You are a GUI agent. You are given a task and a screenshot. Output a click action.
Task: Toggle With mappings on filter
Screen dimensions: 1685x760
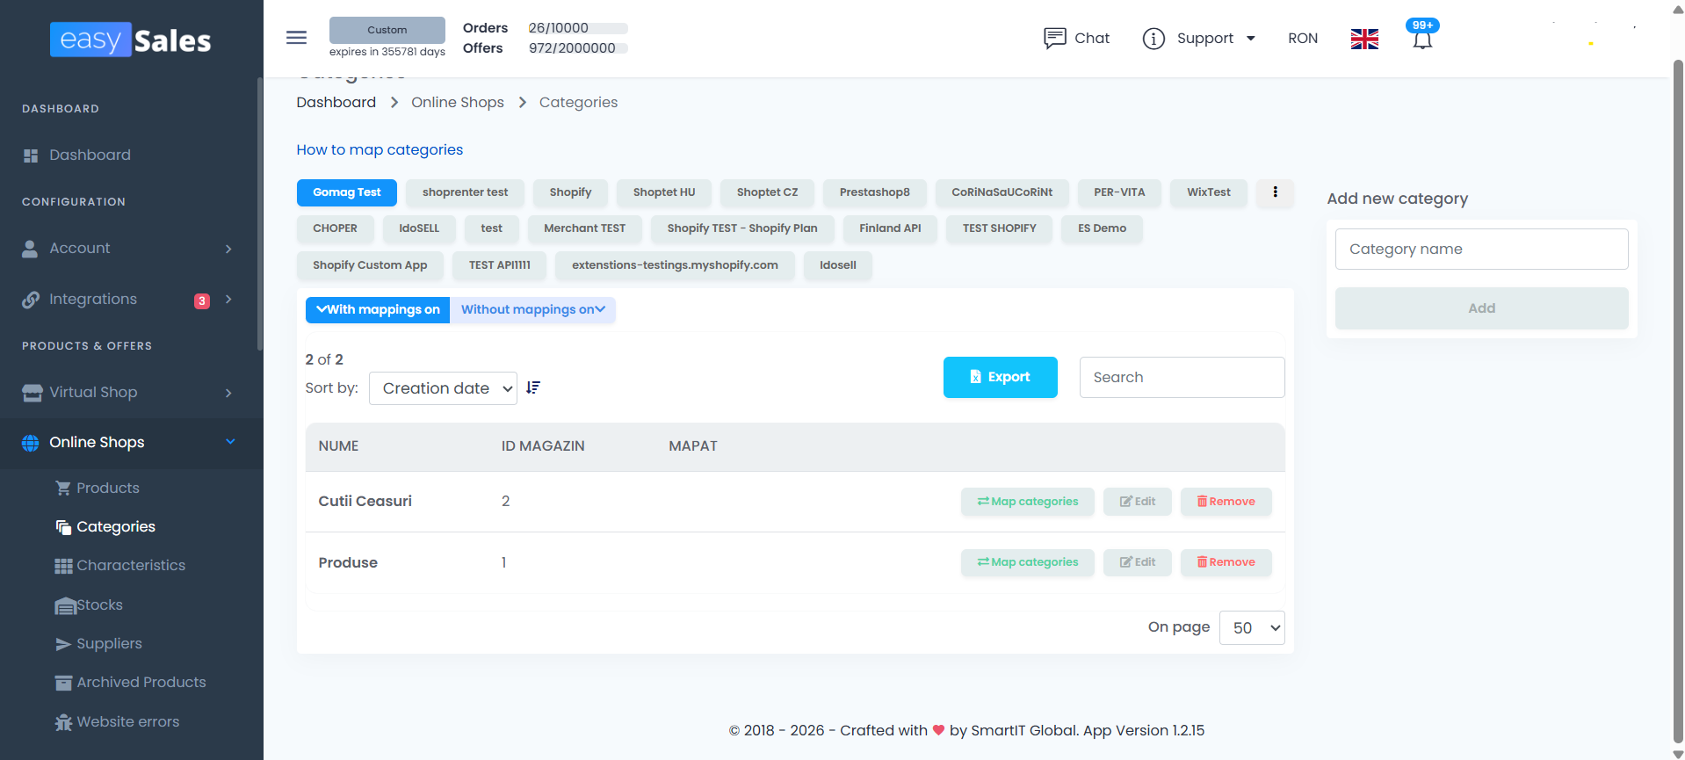pos(378,310)
